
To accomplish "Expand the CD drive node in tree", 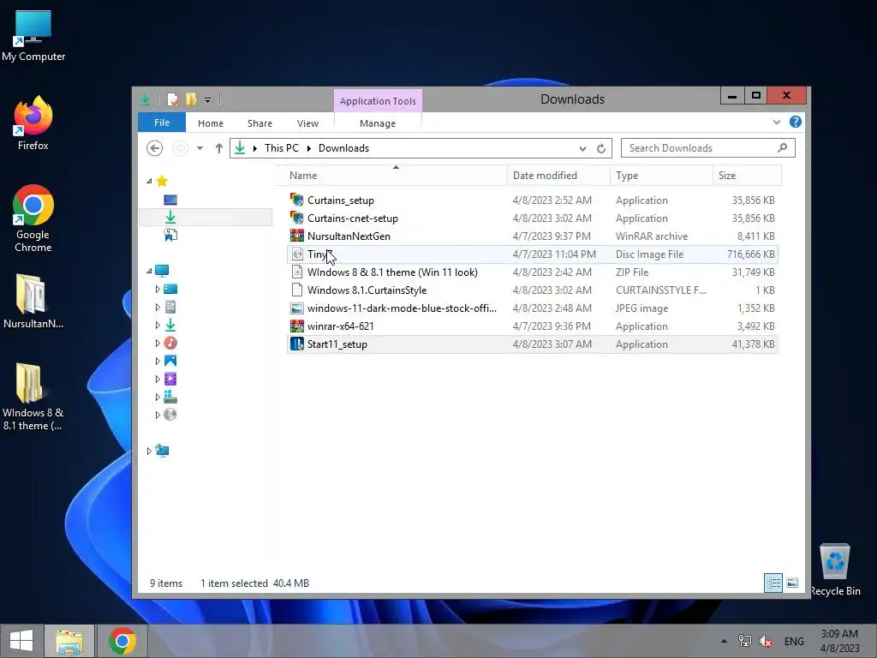I will point(158,415).
